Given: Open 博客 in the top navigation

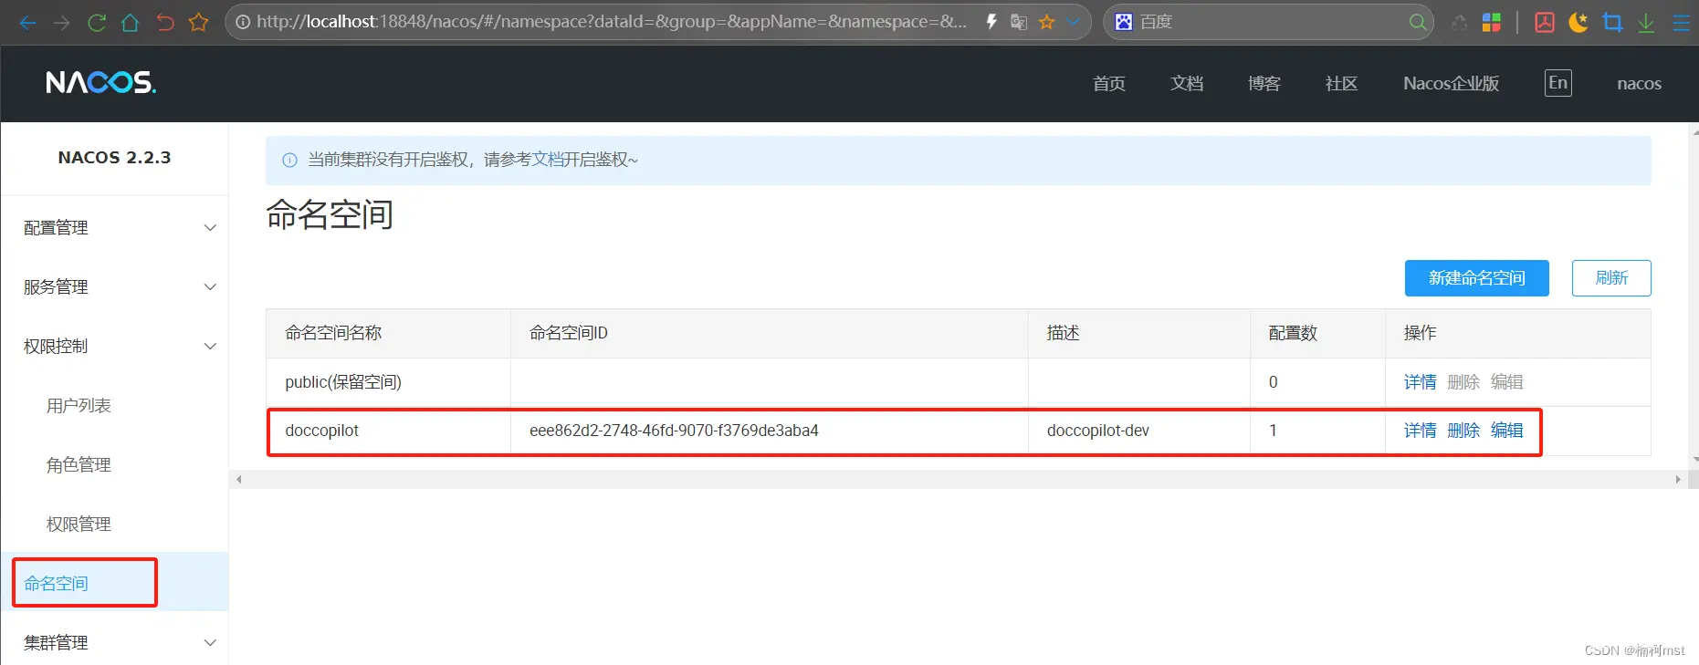Looking at the screenshot, I should (1264, 83).
